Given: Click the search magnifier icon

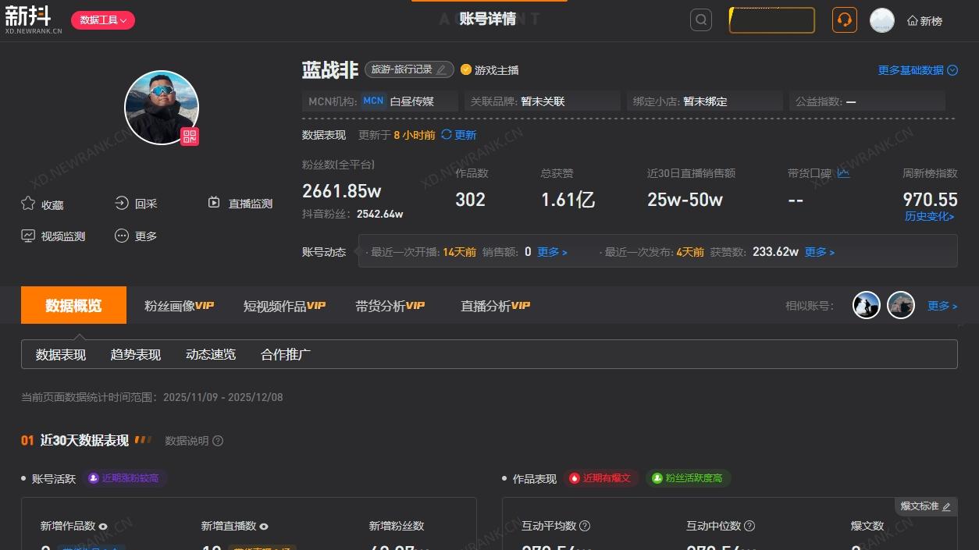Looking at the screenshot, I should pyautogui.click(x=700, y=20).
